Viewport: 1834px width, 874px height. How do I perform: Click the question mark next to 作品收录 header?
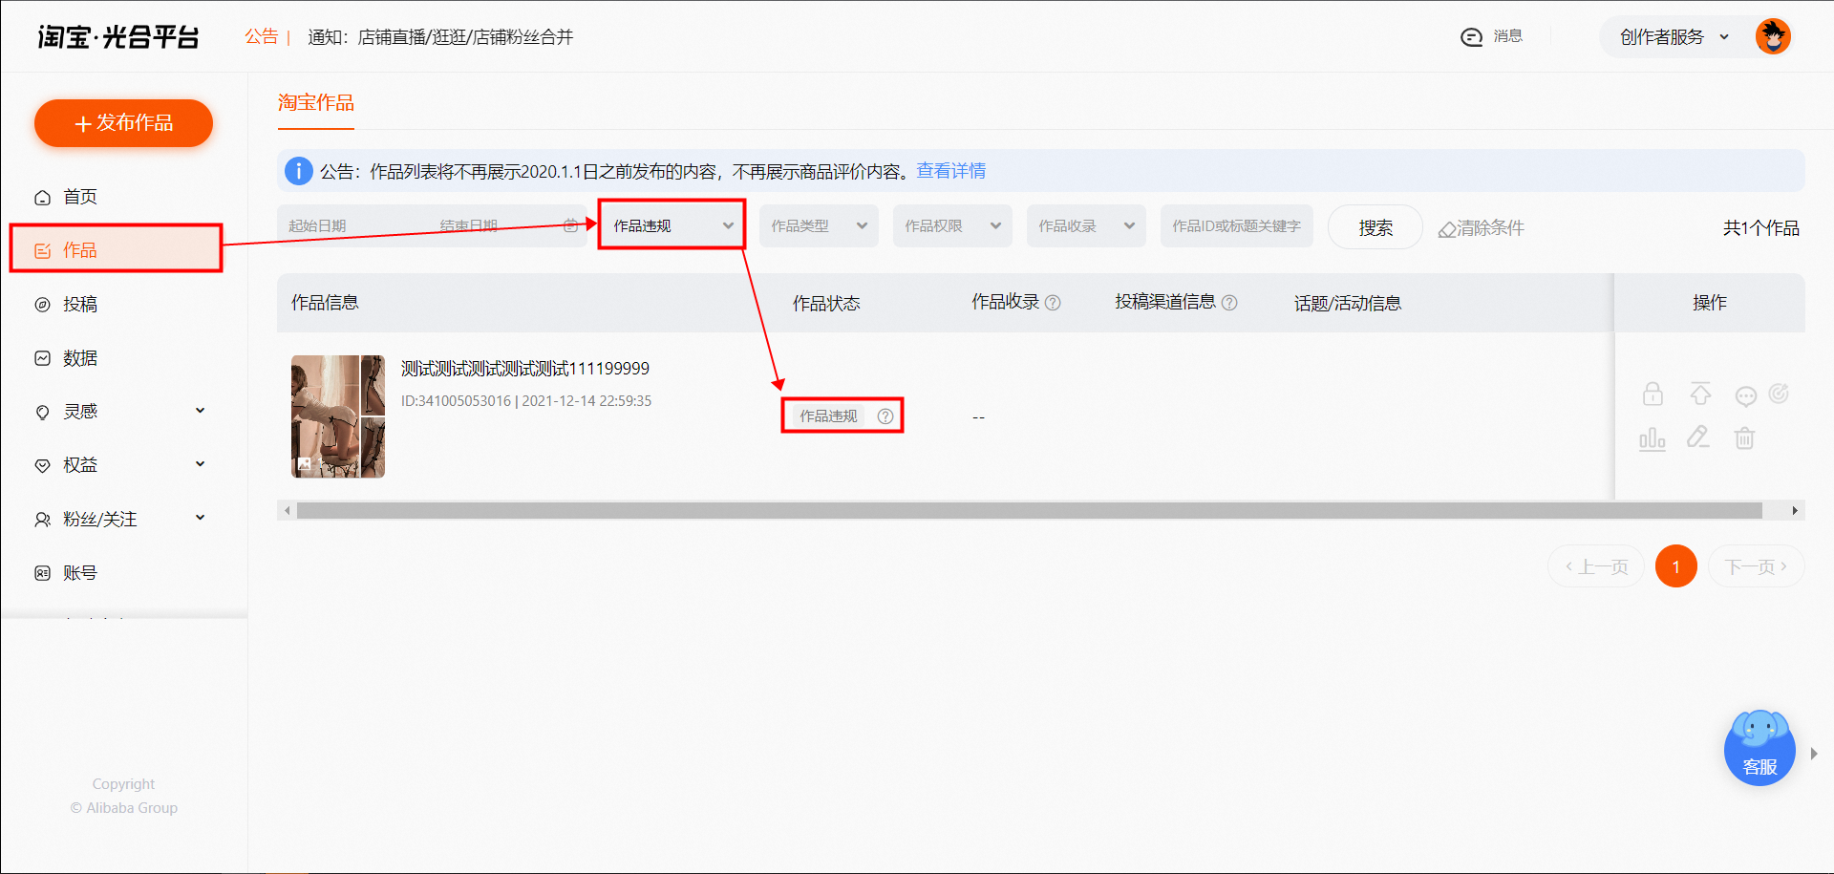pyautogui.click(x=1053, y=303)
